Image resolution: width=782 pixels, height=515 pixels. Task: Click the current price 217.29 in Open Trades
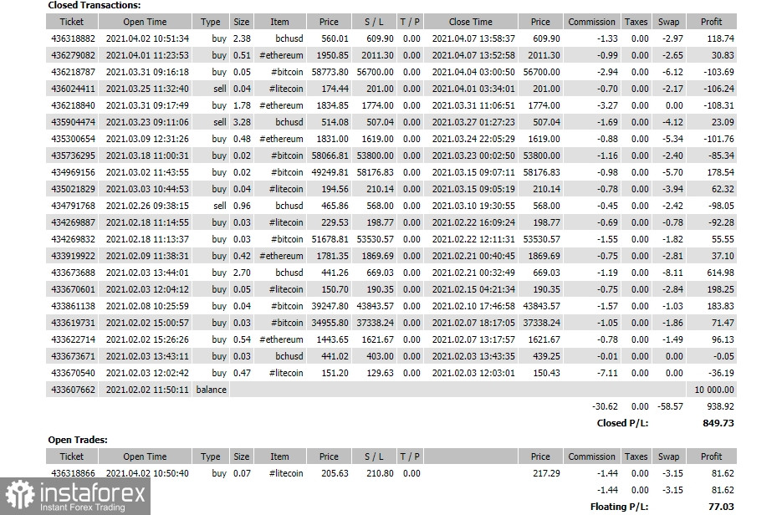[546, 473]
